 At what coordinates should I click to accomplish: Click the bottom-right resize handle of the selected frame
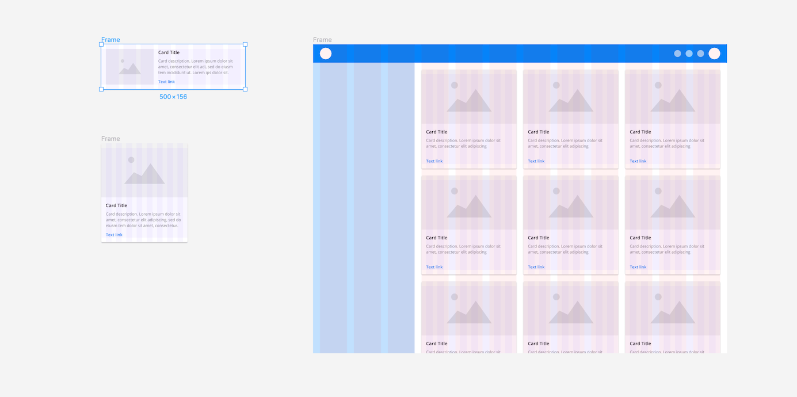pyautogui.click(x=245, y=89)
